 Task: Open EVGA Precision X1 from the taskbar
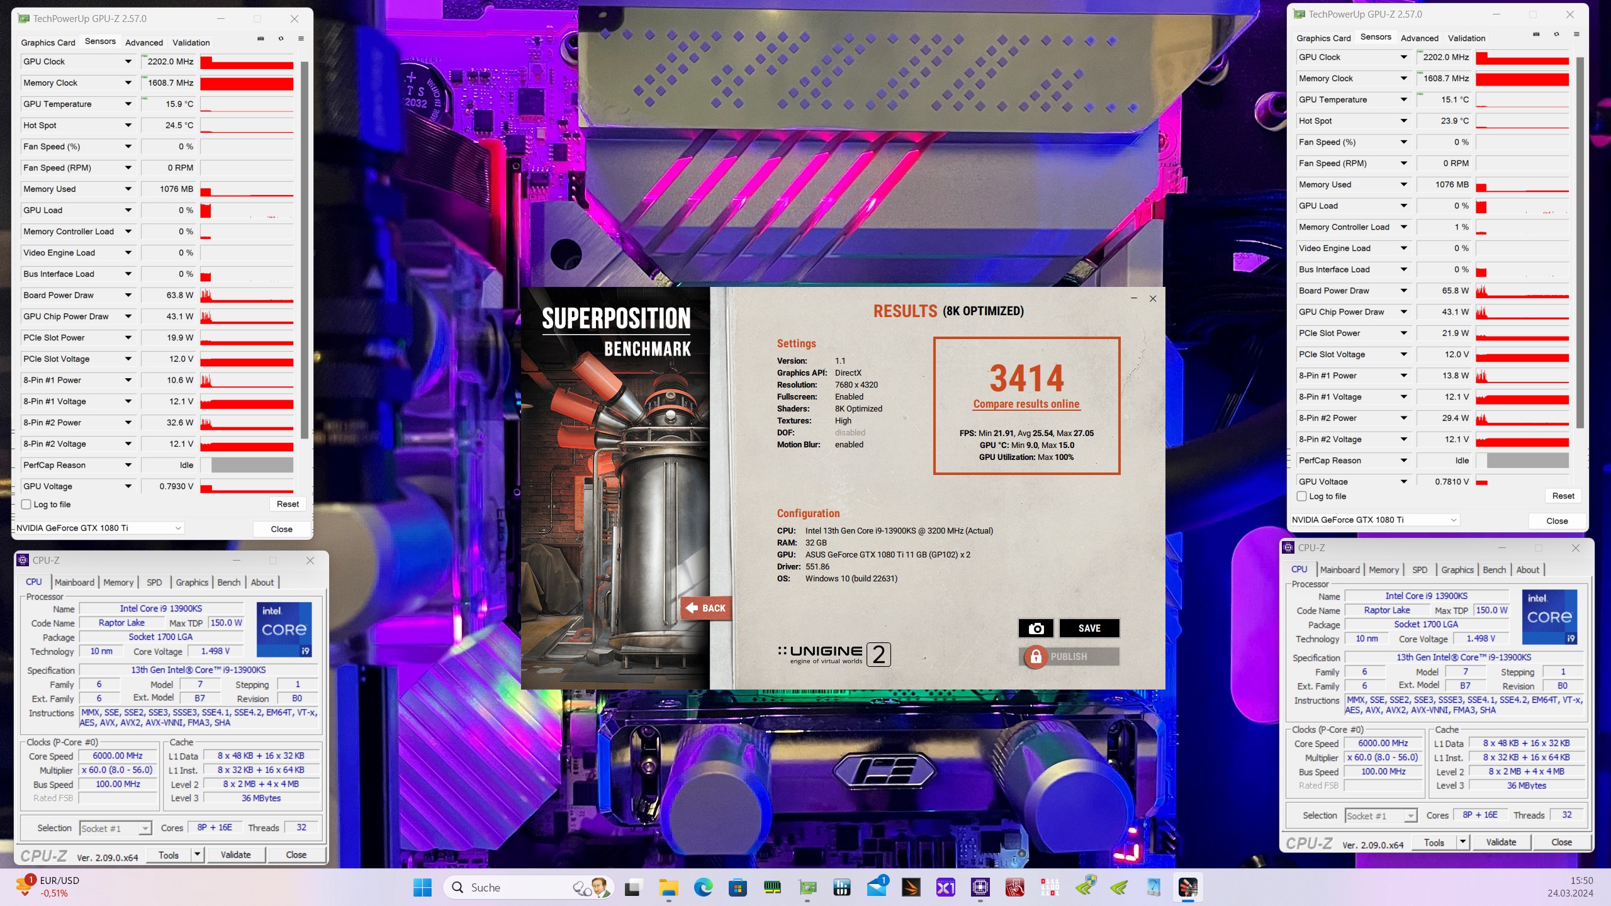tap(946, 888)
